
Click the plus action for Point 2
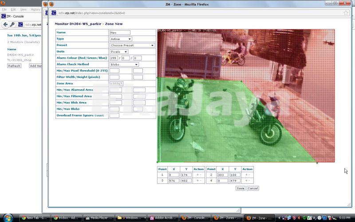pyautogui.click(x=245, y=175)
